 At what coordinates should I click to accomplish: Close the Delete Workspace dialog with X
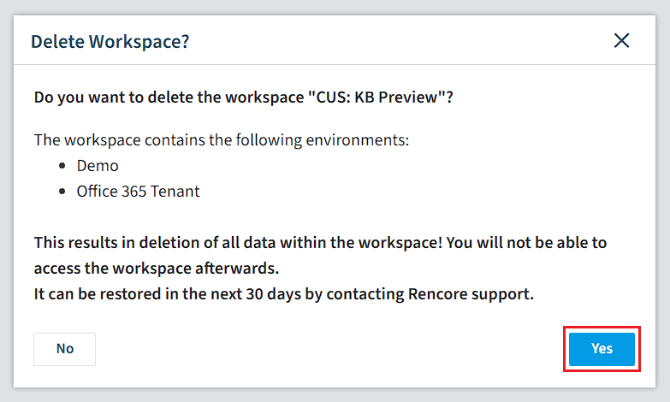point(621,41)
